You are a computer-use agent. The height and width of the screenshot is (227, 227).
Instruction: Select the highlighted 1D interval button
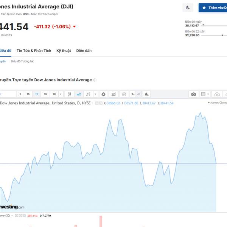(37, 94)
